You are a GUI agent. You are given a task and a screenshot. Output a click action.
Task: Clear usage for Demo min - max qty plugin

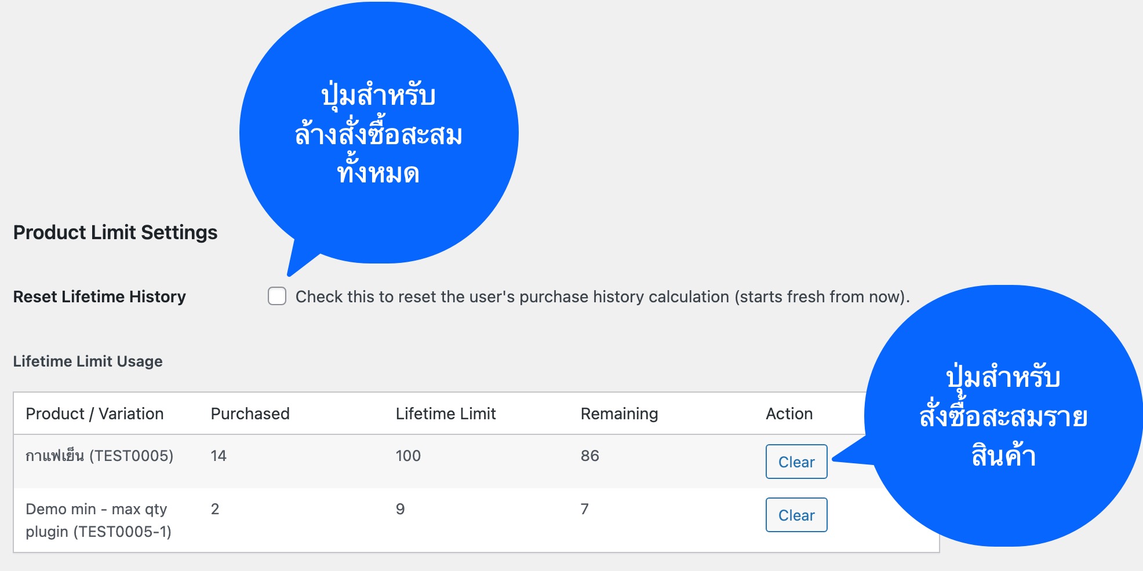(x=796, y=515)
